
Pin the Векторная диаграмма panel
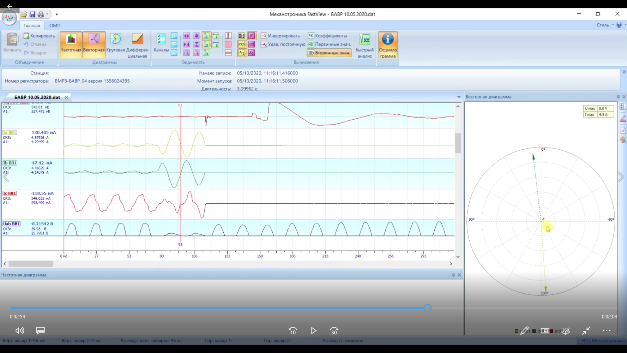(x=618, y=97)
